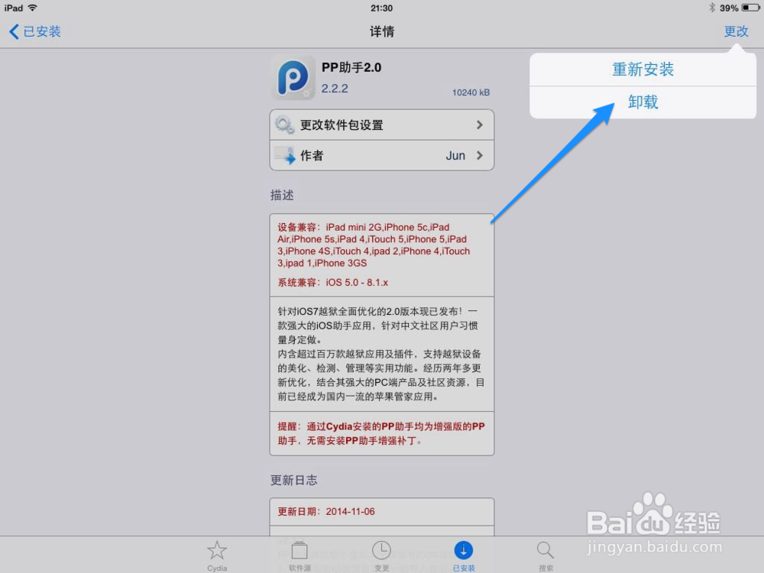Image resolution: width=764 pixels, height=573 pixels.
Task: Choose 重新安装 from popup menu
Action: coord(643,70)
